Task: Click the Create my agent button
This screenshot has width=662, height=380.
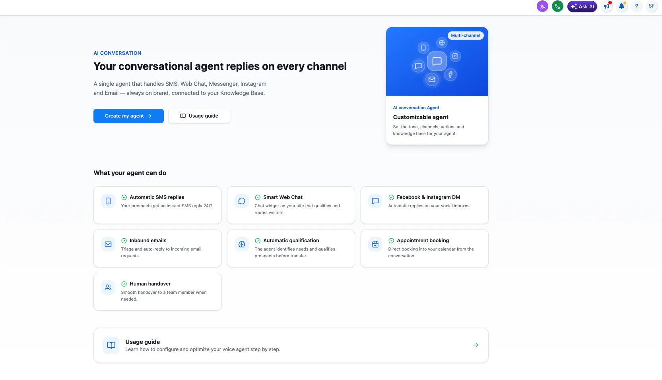Action: pyautogui.click(x=128, y=116)
